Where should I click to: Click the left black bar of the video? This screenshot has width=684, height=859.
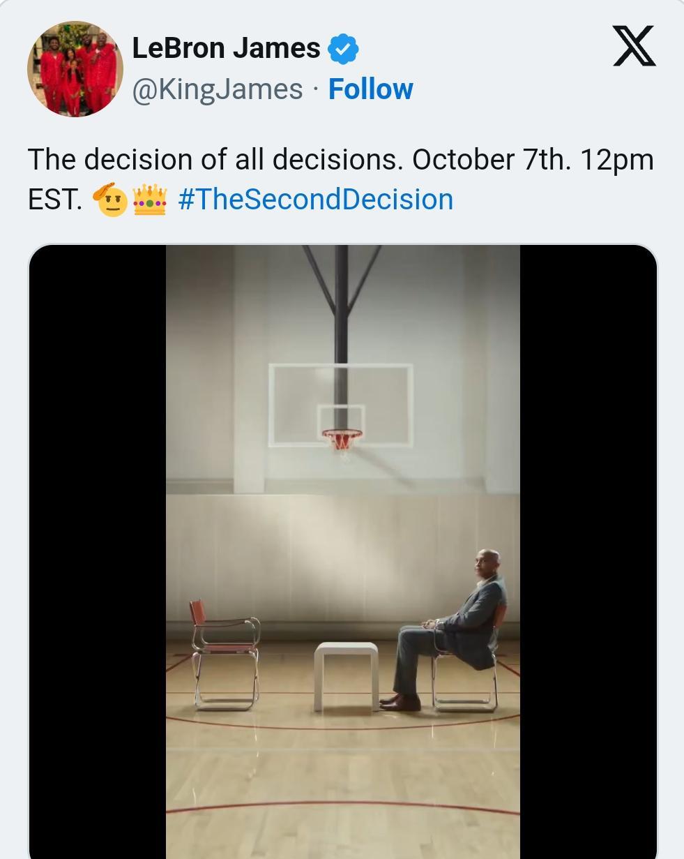coord(98,551)
